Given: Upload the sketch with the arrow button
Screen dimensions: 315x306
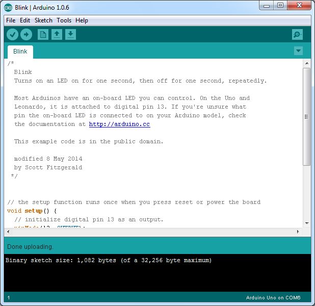Looking at the screenshot, I should coord(27,35).
